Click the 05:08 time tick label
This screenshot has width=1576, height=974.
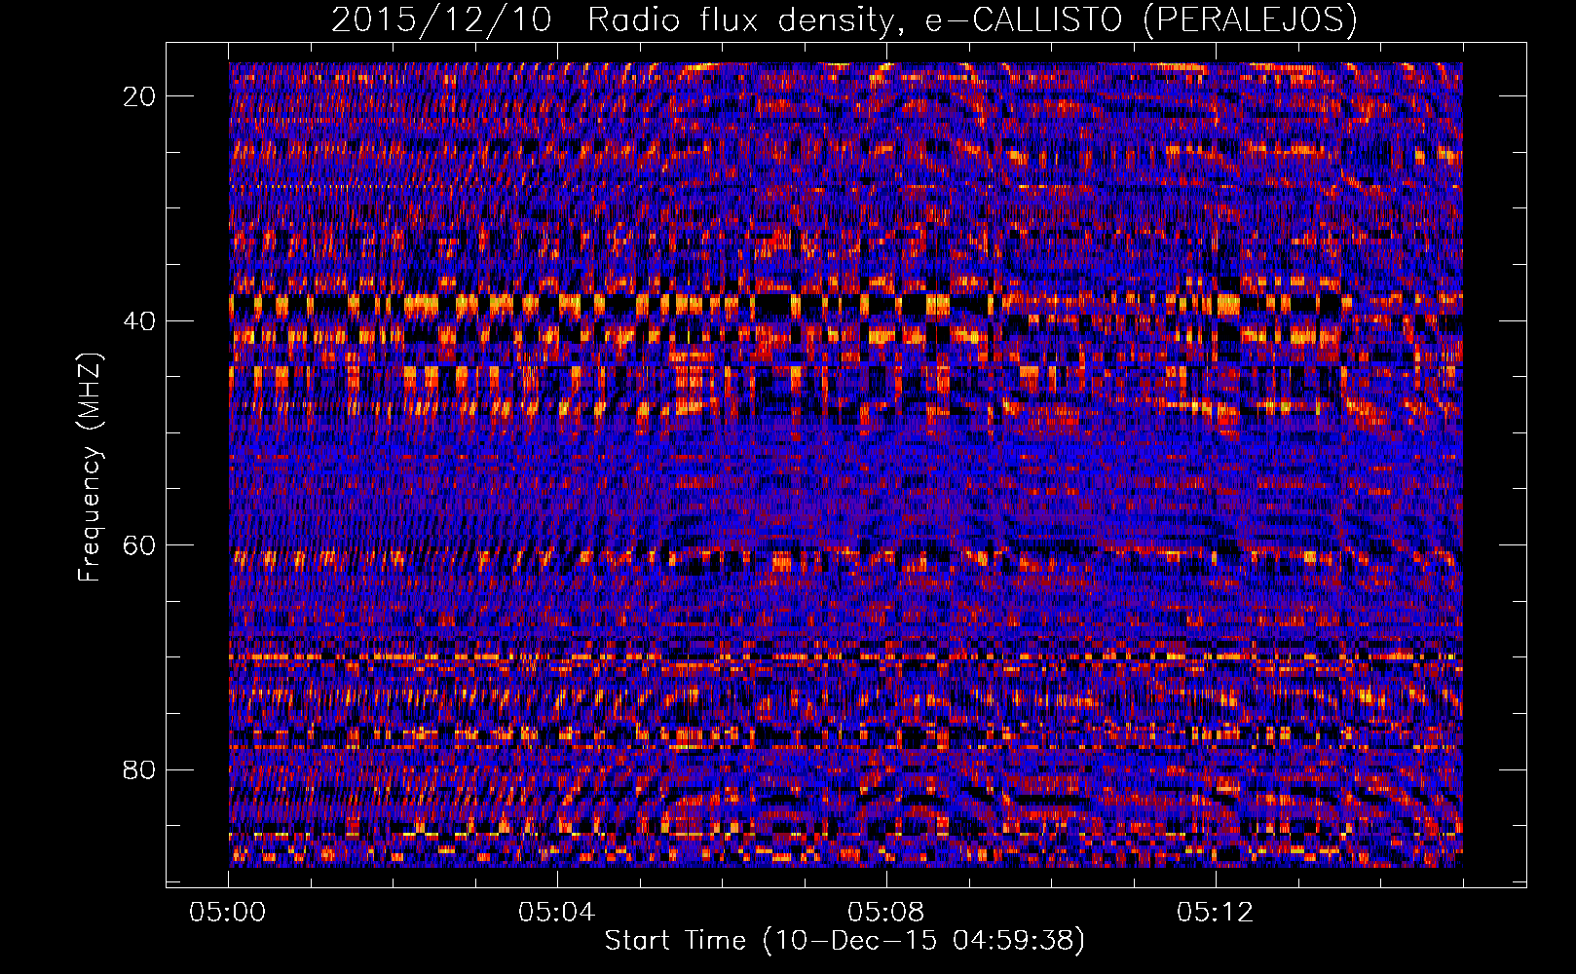(x=886, y=913)
